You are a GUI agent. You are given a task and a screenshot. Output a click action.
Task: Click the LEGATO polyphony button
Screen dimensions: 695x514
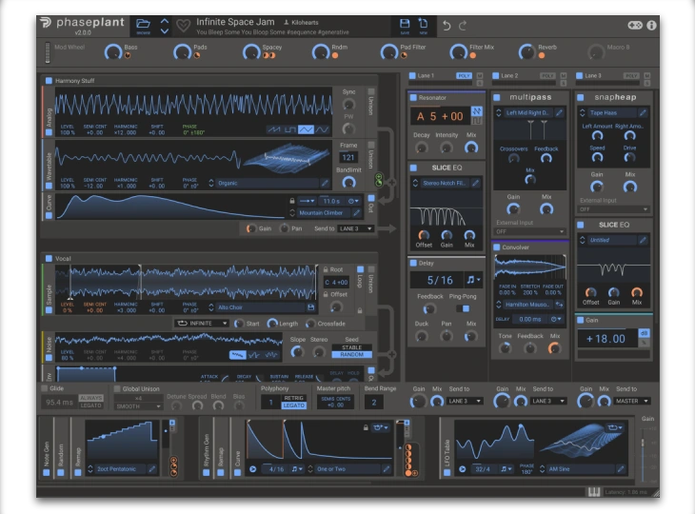click(x=293, y=405)
